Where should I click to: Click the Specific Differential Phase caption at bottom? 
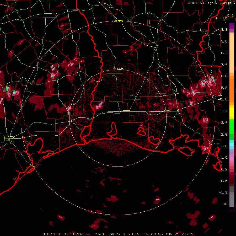pos(118,234)
